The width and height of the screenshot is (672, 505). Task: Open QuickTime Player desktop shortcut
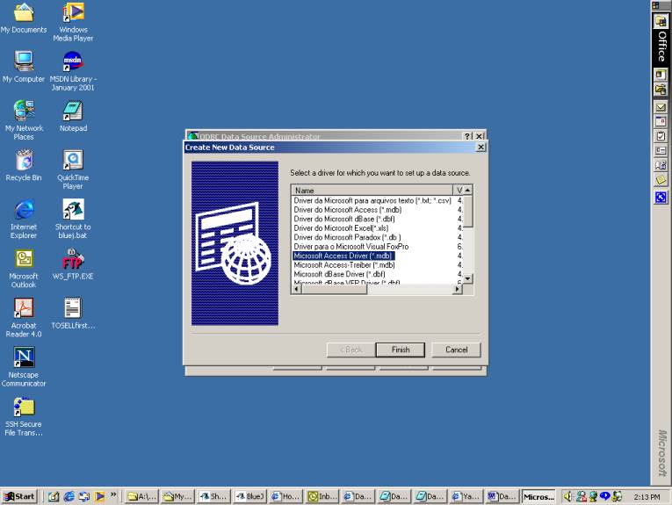coord(73,170)
